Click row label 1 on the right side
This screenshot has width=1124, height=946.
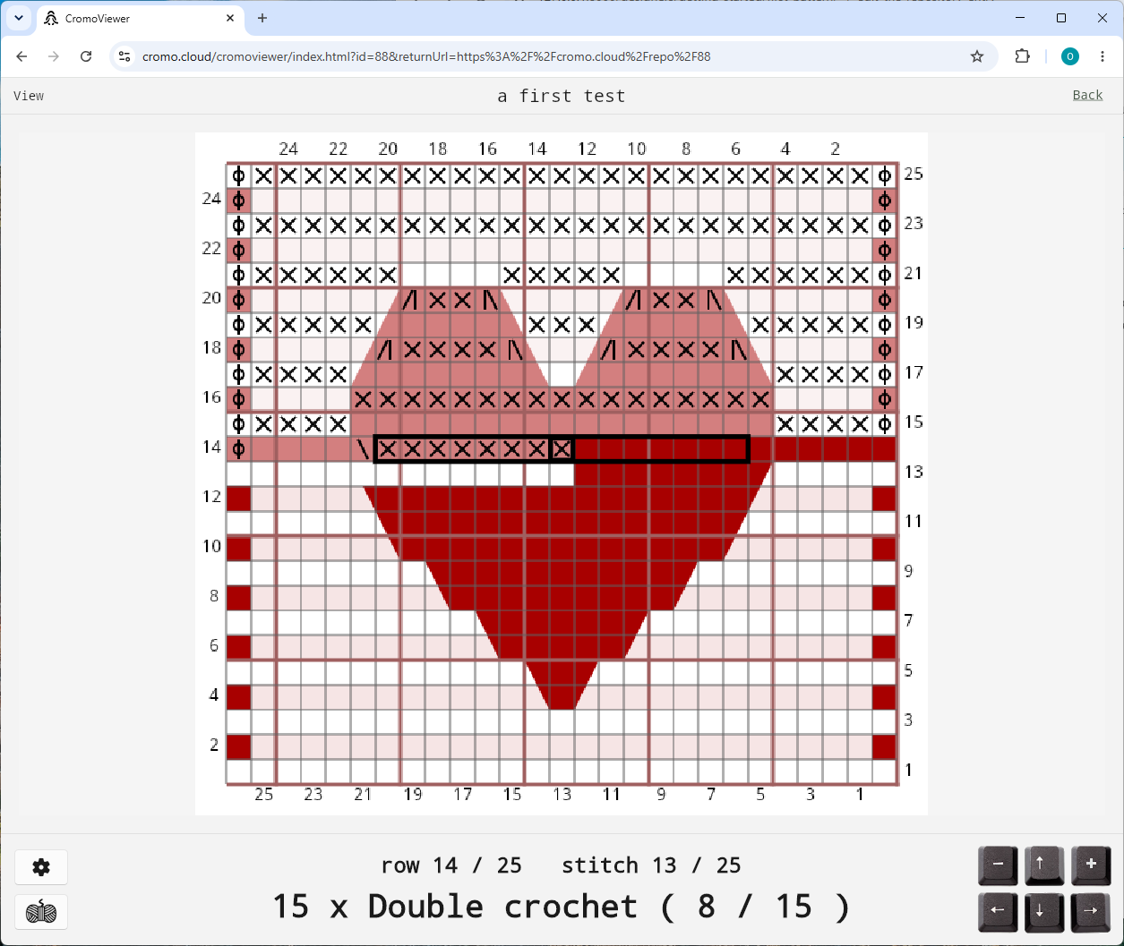(x=908, y=770)
